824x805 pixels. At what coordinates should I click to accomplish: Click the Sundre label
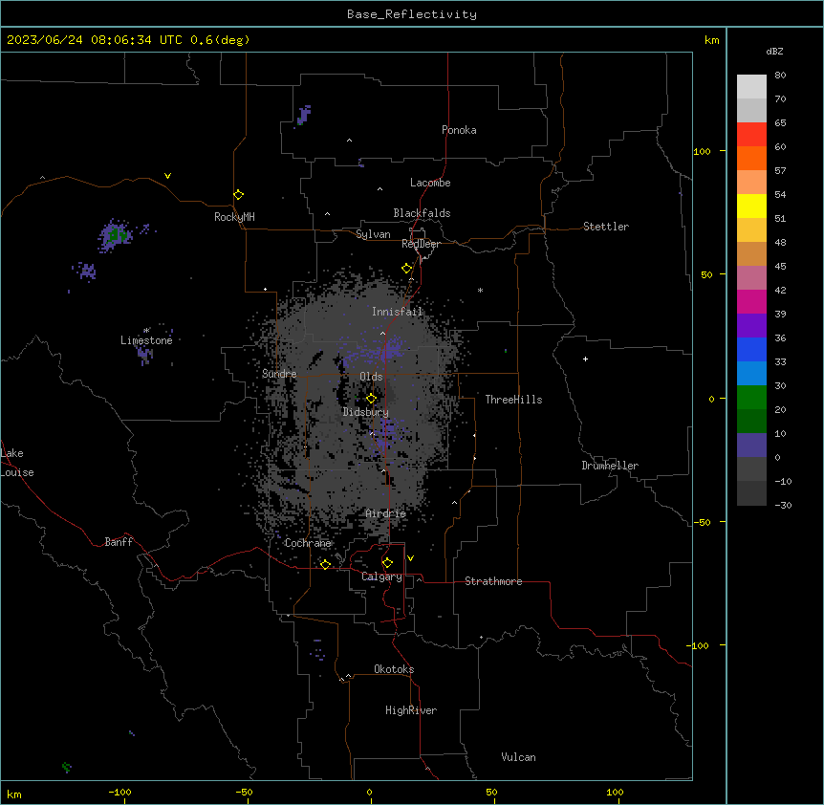pos(279,374)
